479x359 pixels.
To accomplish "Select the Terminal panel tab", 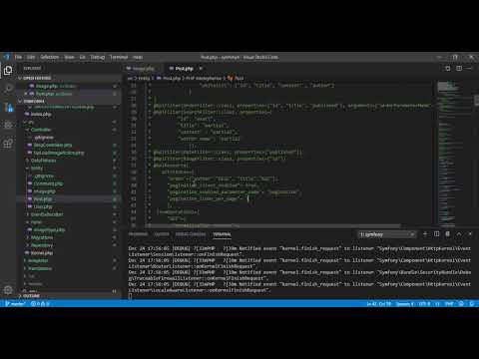I will click(222, 234).
